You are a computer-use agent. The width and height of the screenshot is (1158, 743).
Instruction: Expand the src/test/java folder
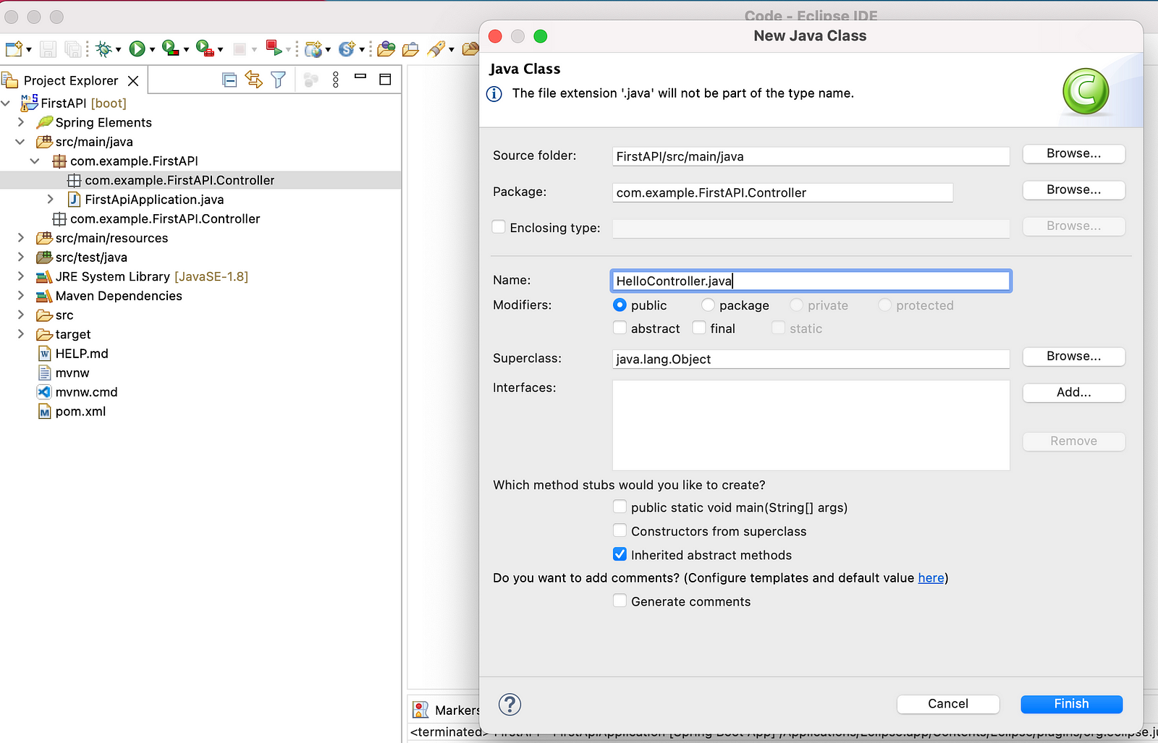tap(21, 257)
